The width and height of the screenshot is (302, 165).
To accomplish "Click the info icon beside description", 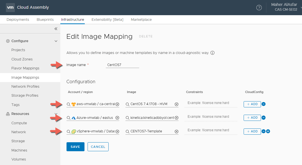I will [x=212, y=53].
